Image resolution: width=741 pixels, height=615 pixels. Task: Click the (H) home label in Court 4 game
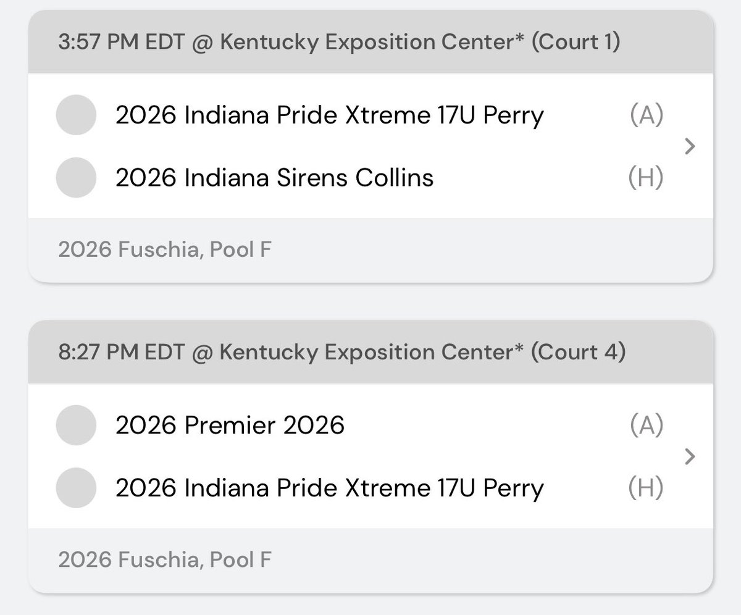(x=646, y=488)
